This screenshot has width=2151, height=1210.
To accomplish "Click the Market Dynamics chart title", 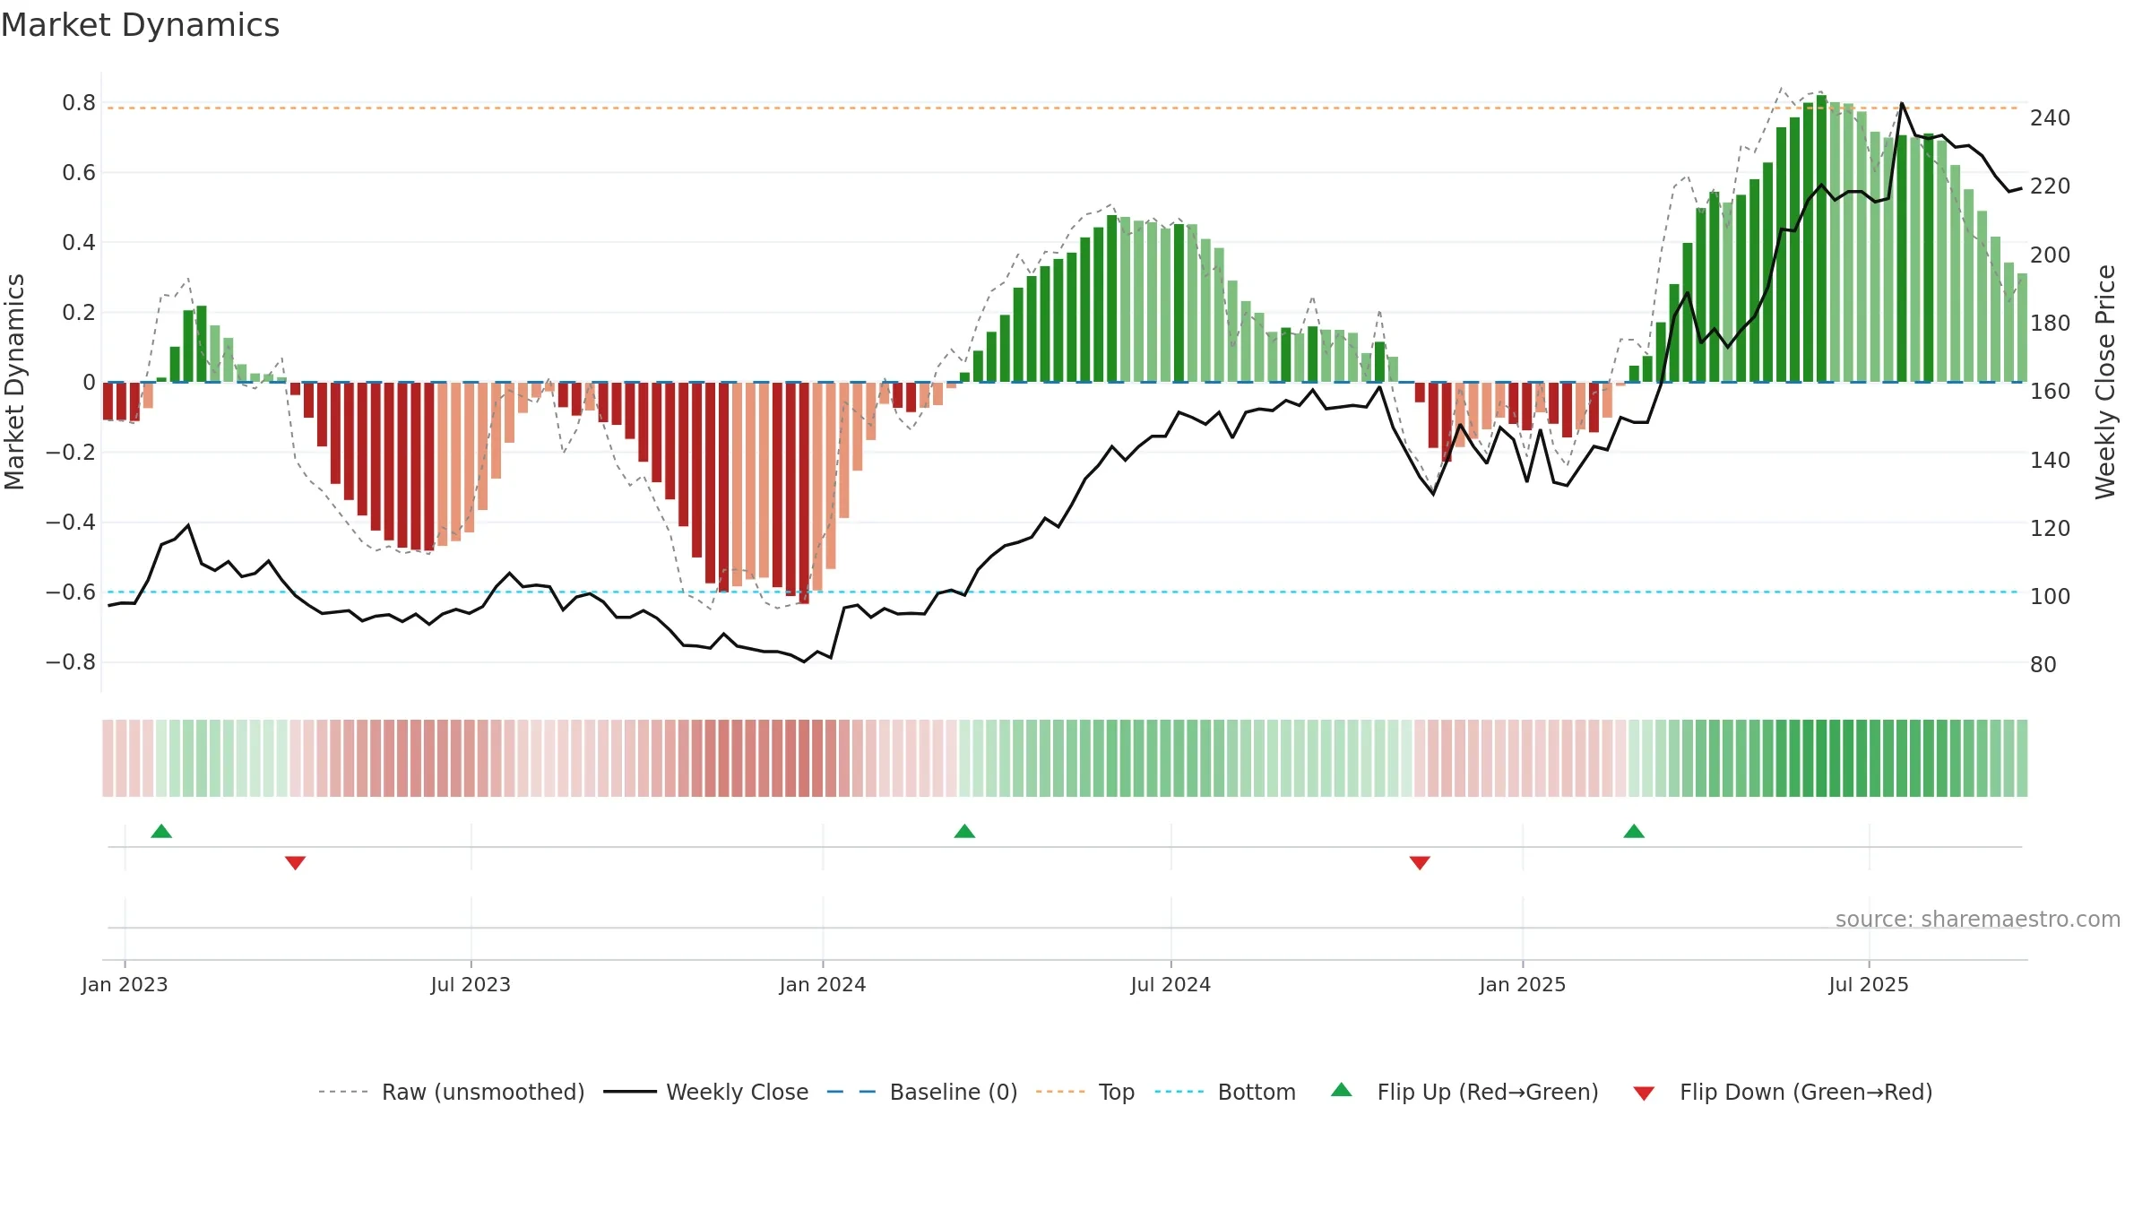I will (140, 25).
